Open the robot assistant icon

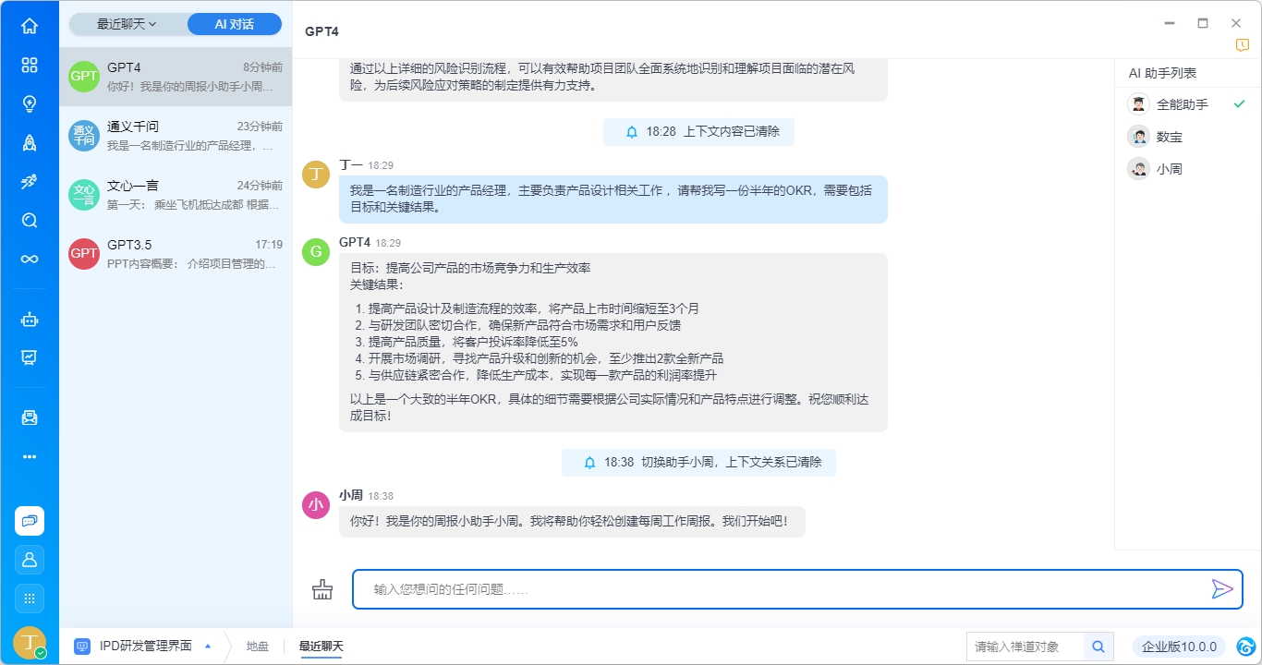click(30, 320)
